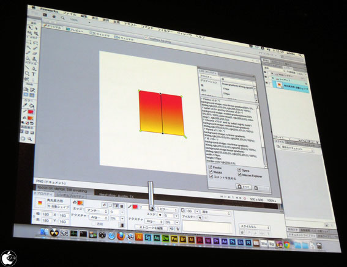Open the fill edge アンチ dropdown
The height and width of the screenshot is (267, 347).
(x=97, y=211)
